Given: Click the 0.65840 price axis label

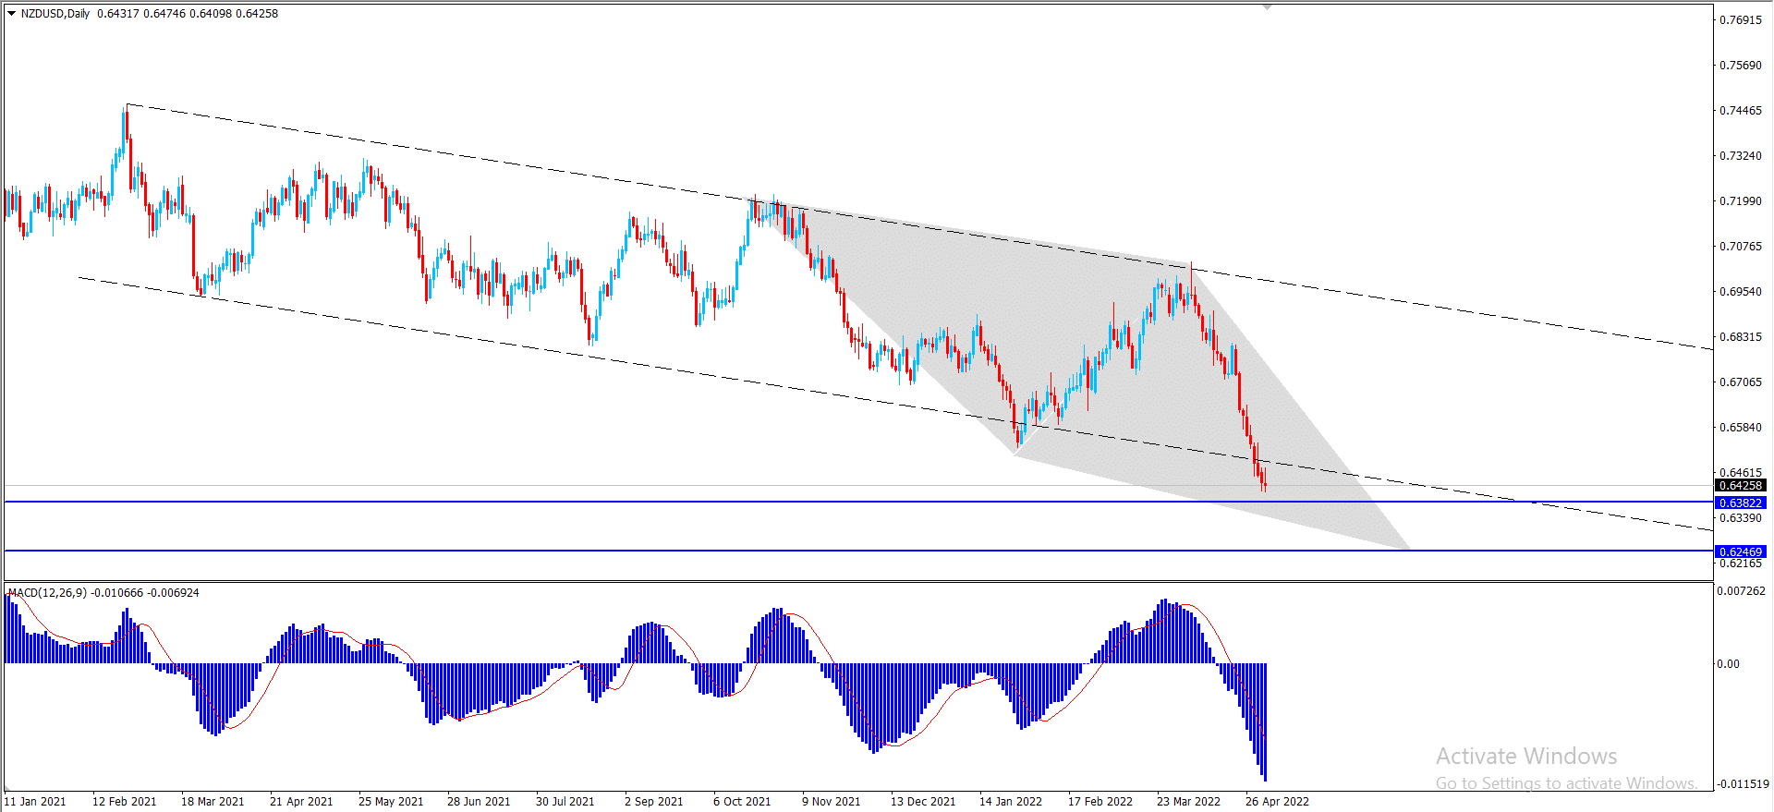Looking at the screenshot, I should (x=1741, y=427).
